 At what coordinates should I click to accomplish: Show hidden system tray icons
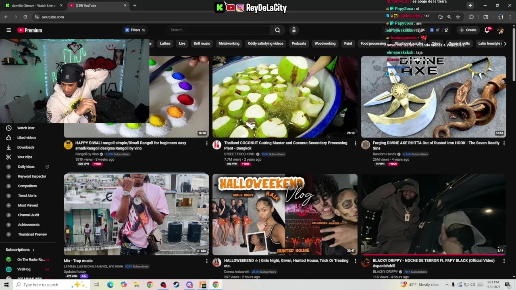[x=447, y=285]
